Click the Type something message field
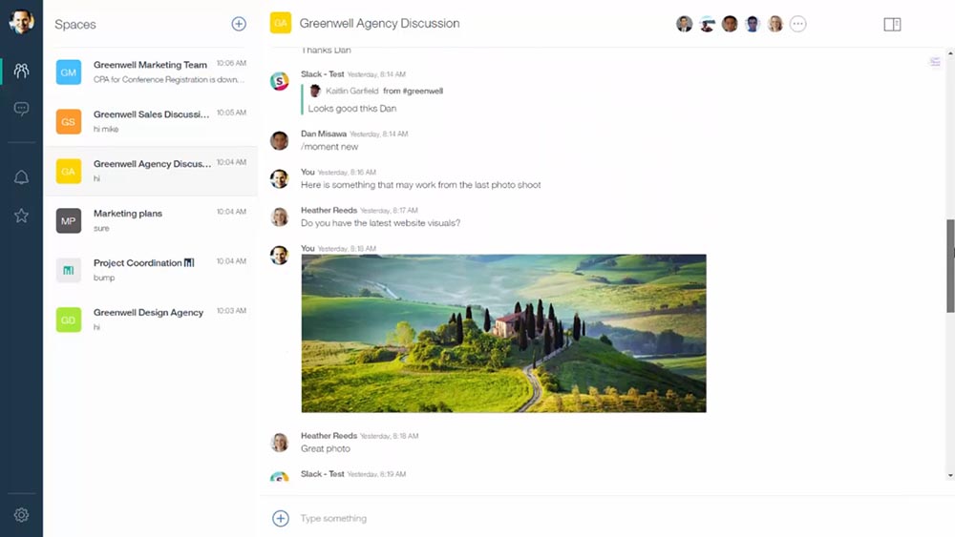Screen dimensions: 955x537 573,518
